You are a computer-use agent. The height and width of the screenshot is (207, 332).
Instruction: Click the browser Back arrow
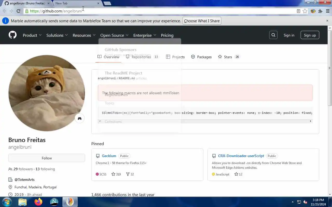[x=4, y=11]
